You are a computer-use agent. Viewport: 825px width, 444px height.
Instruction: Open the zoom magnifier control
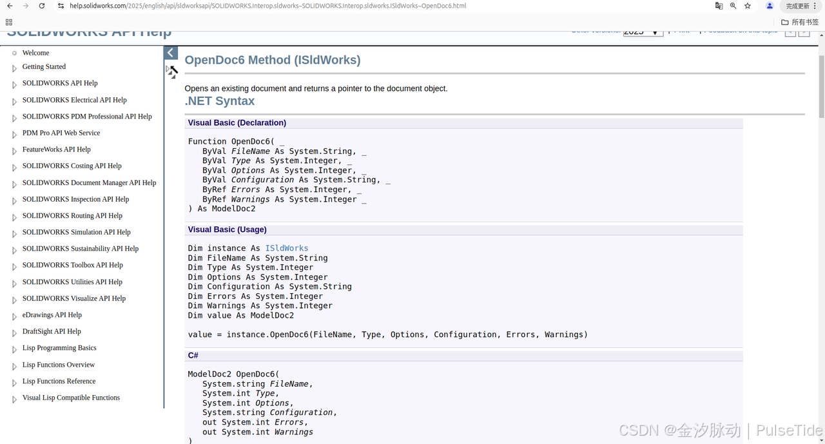tap(733, 6)
